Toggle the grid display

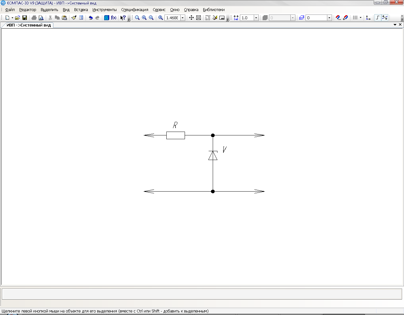point(355,18)
